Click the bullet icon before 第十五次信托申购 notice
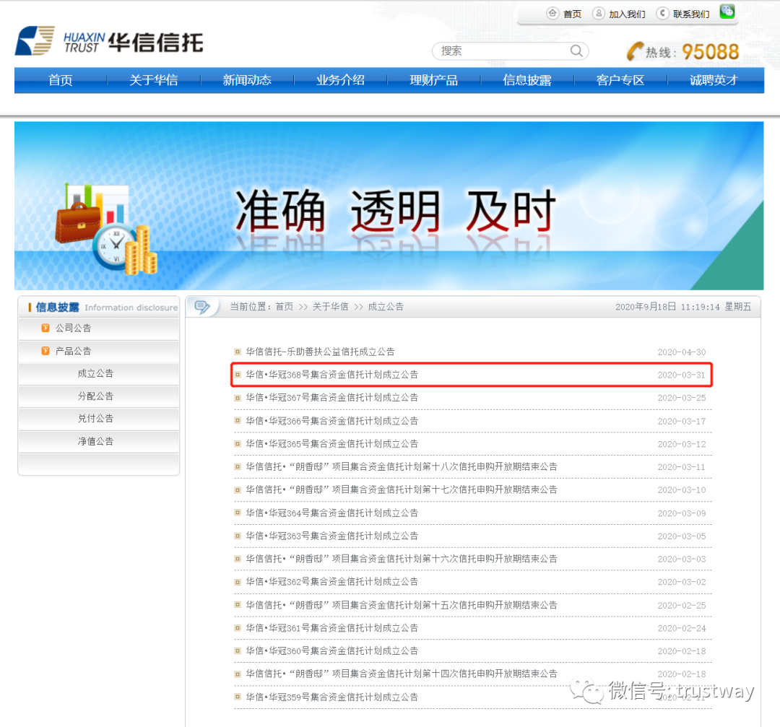 pyautogui.click(x=238, y=605)
